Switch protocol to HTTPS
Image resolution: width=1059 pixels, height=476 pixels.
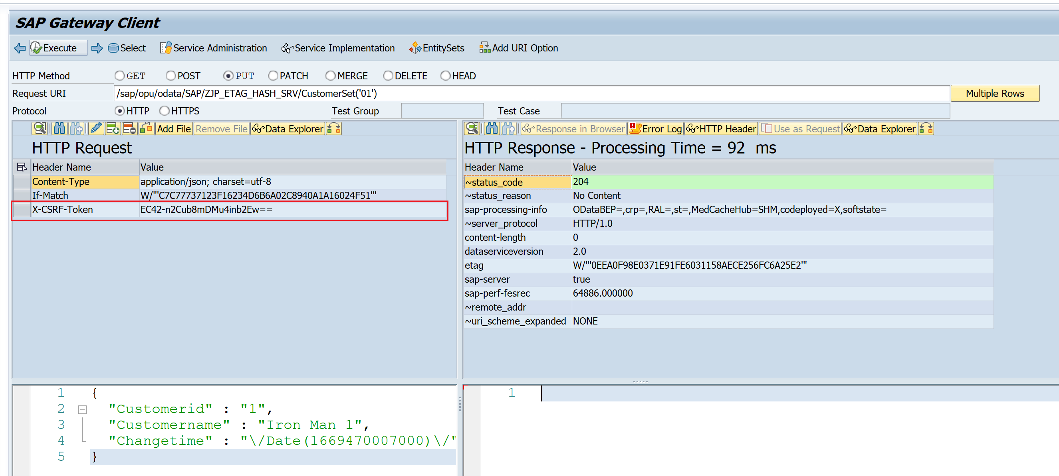(165, 111)
